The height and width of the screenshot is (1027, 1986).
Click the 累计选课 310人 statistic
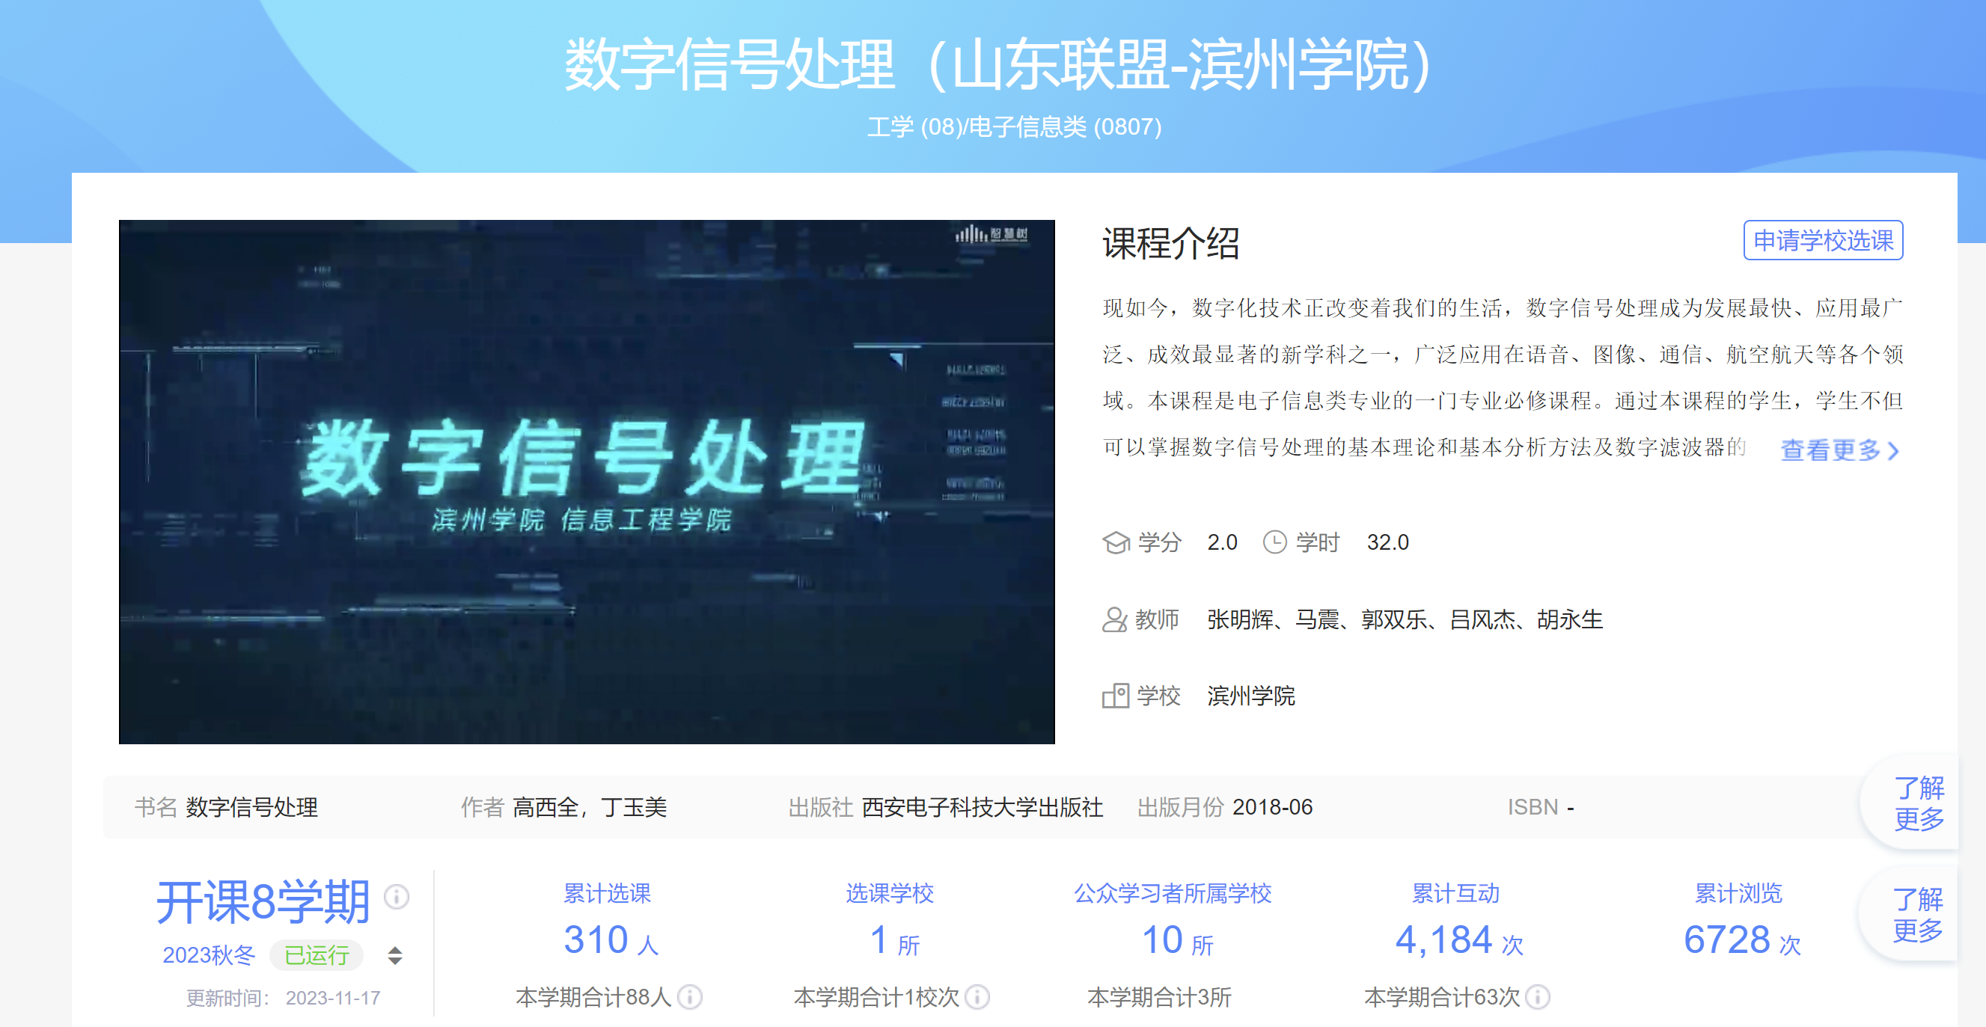[x=610, y=940]
